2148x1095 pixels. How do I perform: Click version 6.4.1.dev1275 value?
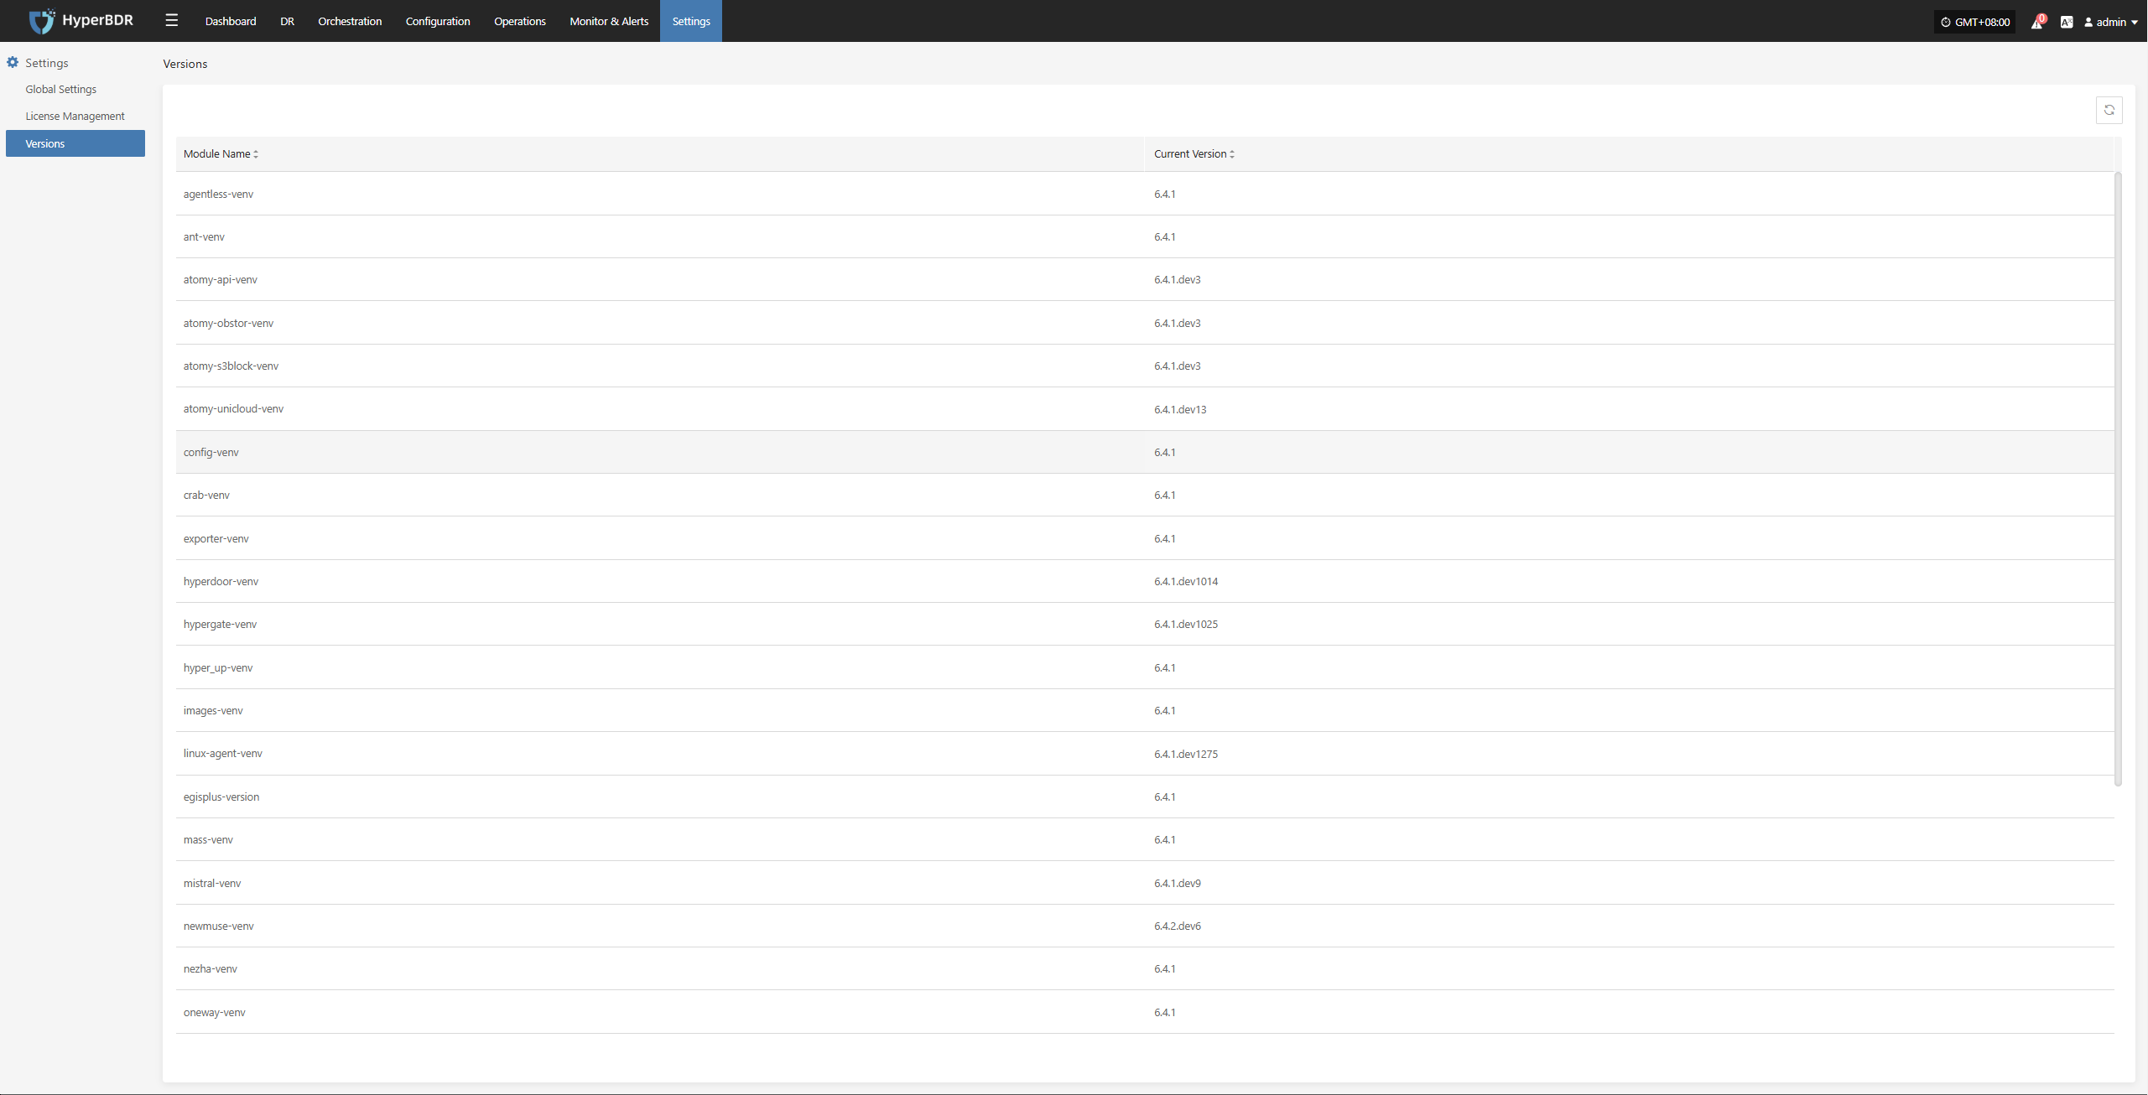pos(1186,754)
